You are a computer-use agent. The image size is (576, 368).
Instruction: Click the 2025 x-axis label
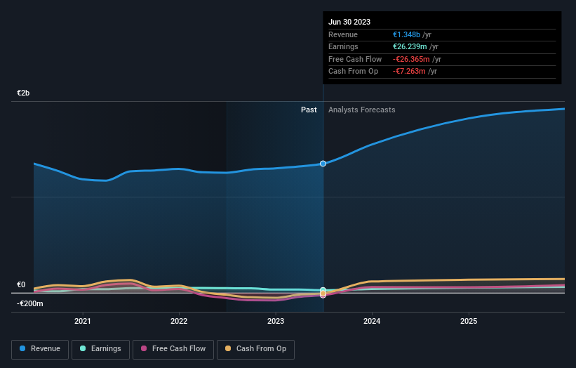(469, 322)
